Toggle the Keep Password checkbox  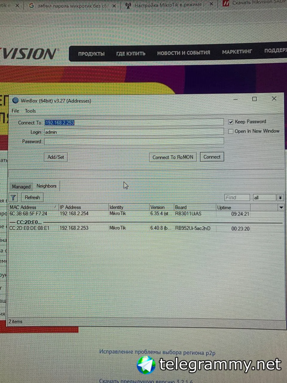[230, 122]
